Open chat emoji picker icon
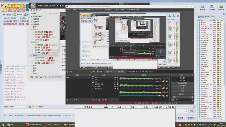Image resolution: width=226 pixels, height=127 pixels. pos(33,107)
